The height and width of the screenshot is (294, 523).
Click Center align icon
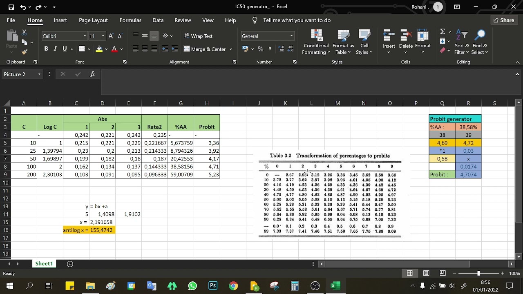pos(145,49)
